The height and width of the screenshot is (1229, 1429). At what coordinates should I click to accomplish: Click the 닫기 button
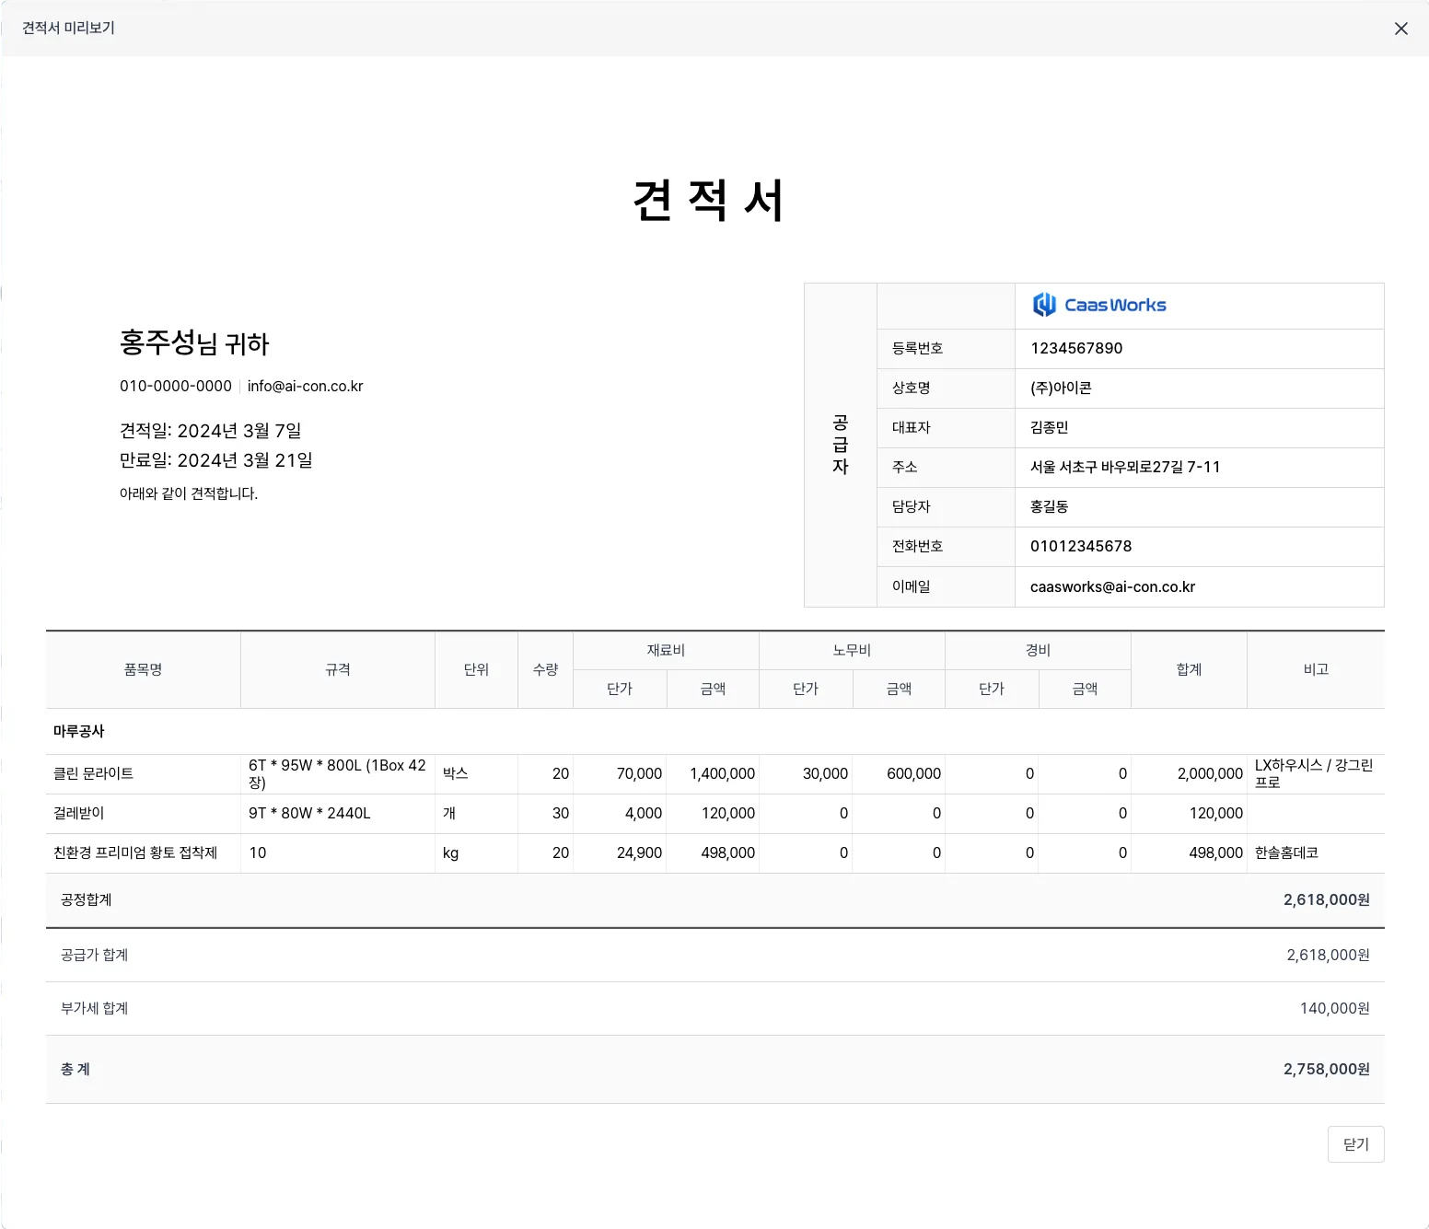[x=1355, y=1144]
